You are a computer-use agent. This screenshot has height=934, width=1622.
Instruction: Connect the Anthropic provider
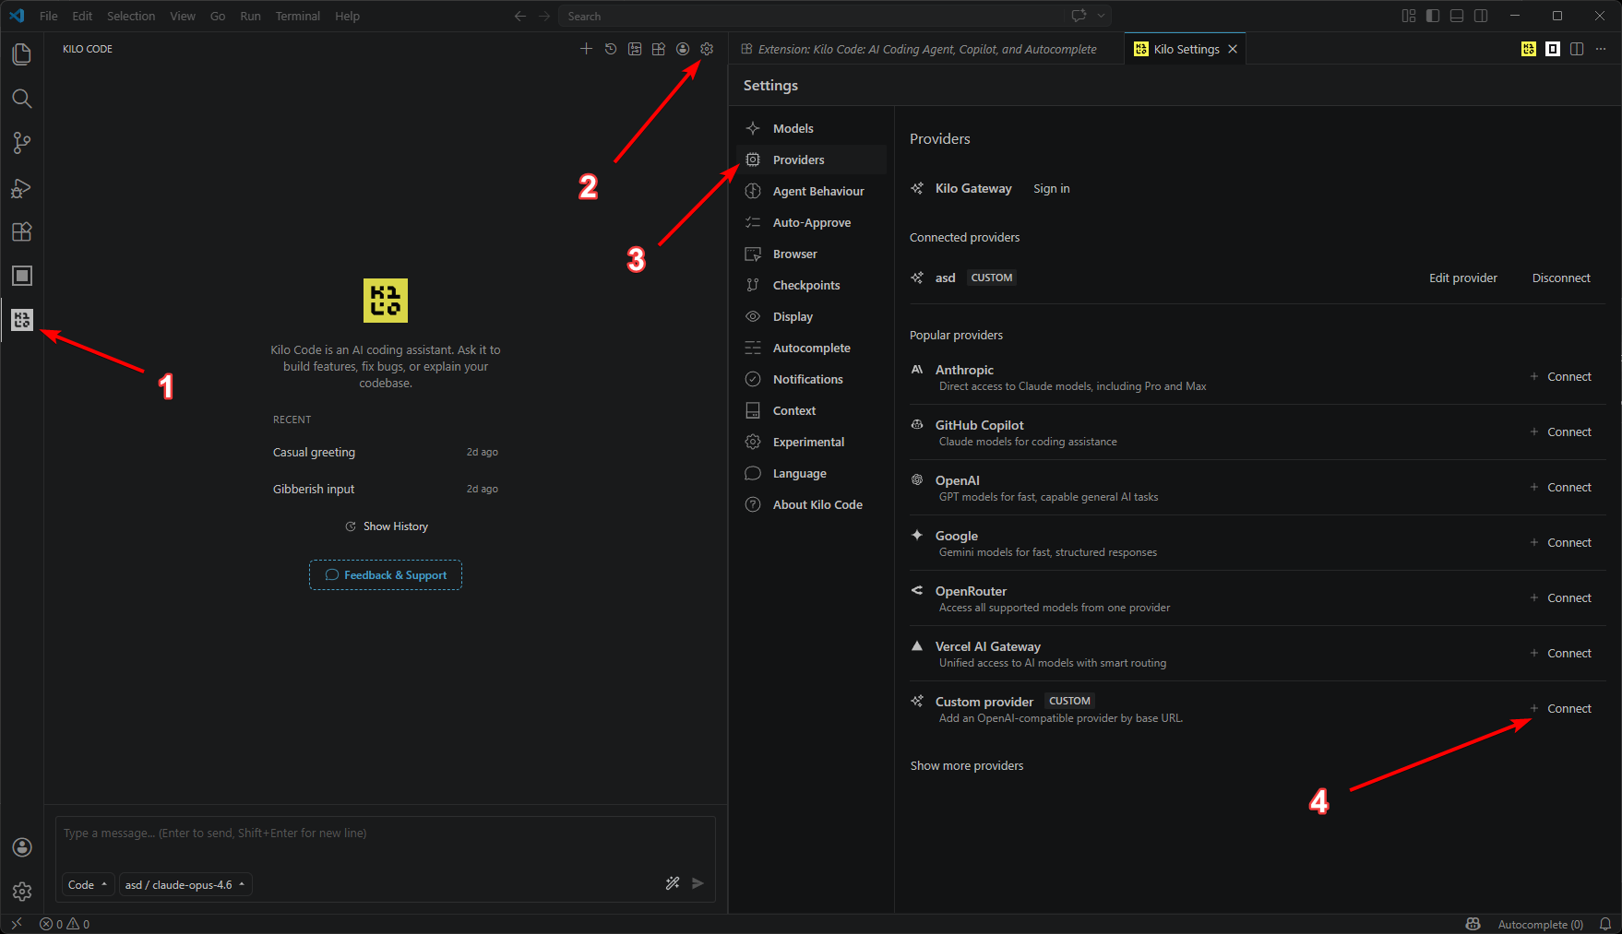1561,376
